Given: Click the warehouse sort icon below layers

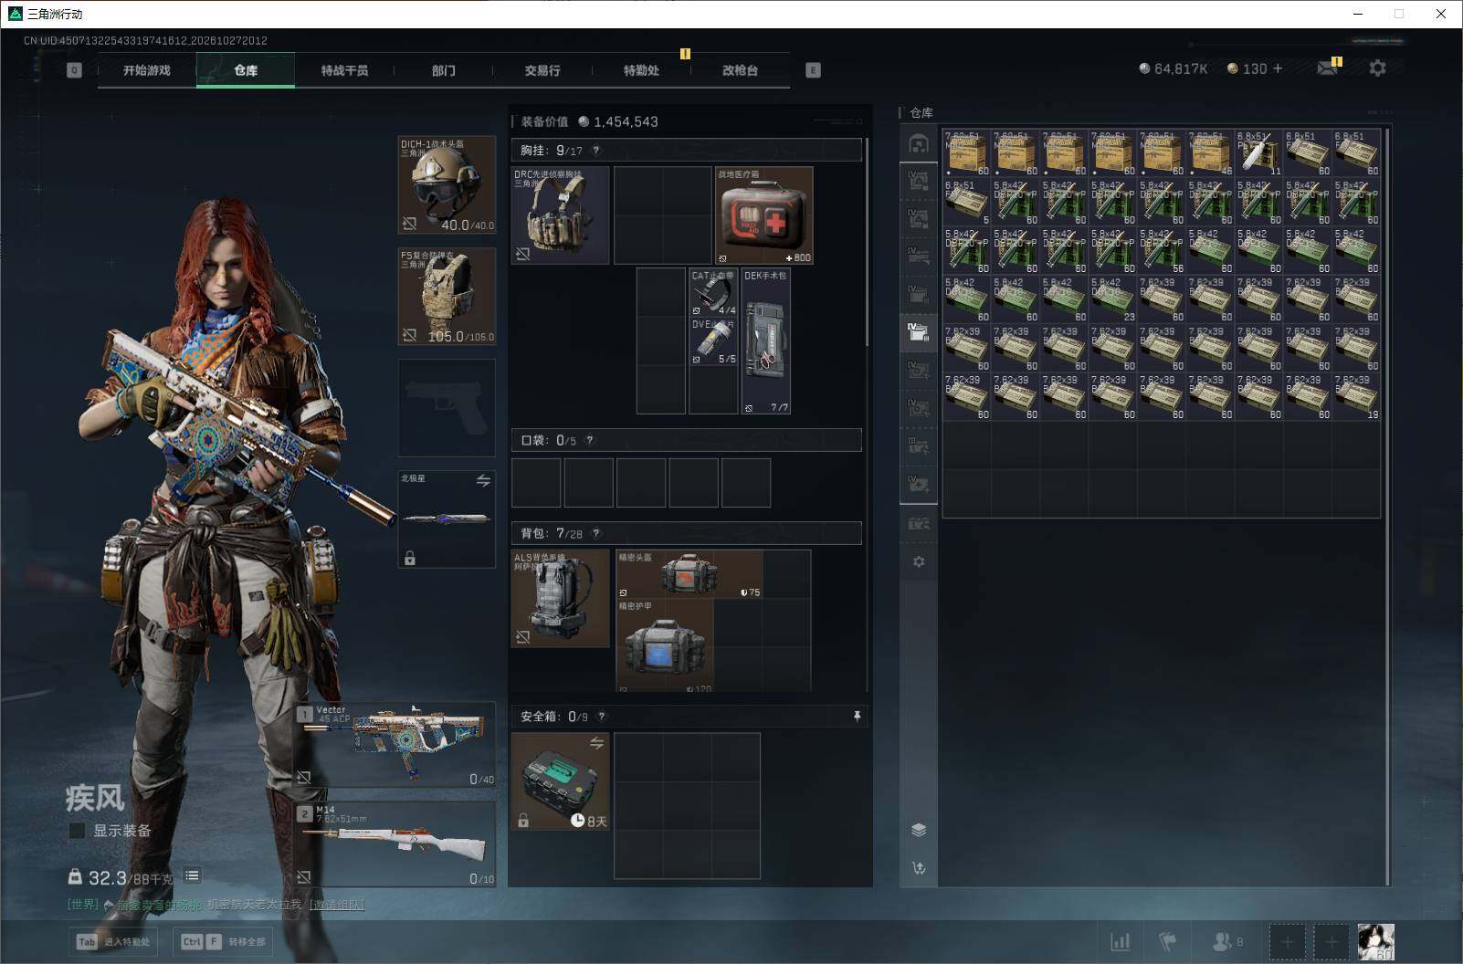Looking at the screenshot, I should [919, 867].
